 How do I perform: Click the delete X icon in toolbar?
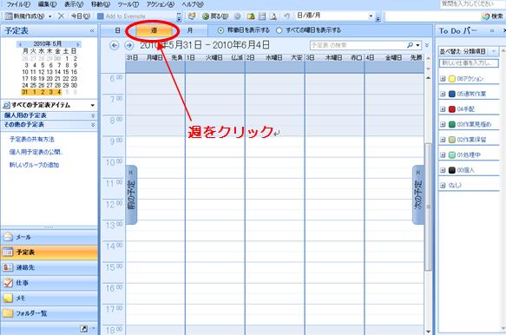[61, 16]
